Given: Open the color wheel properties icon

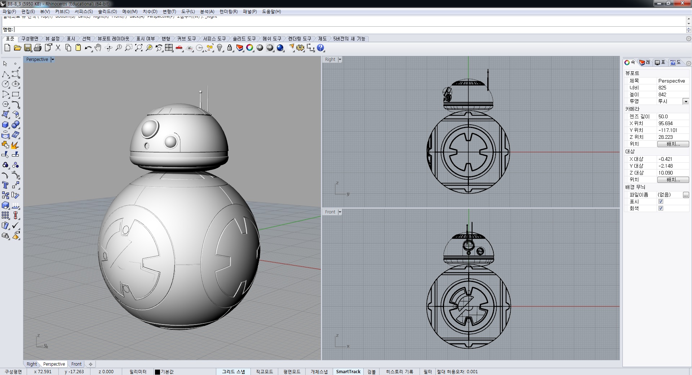Looking at the screenshot, I should pos(250,48).
